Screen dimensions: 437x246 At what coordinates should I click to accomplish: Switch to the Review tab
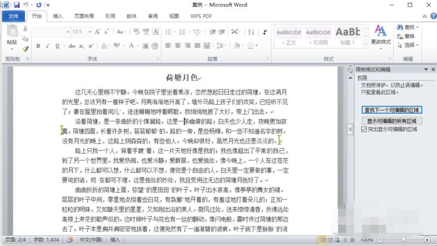tap(153, 16)
